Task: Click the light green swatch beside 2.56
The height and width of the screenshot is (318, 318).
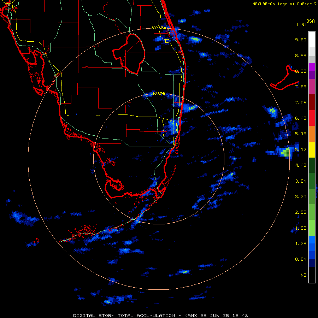Action: coord(312,212)
